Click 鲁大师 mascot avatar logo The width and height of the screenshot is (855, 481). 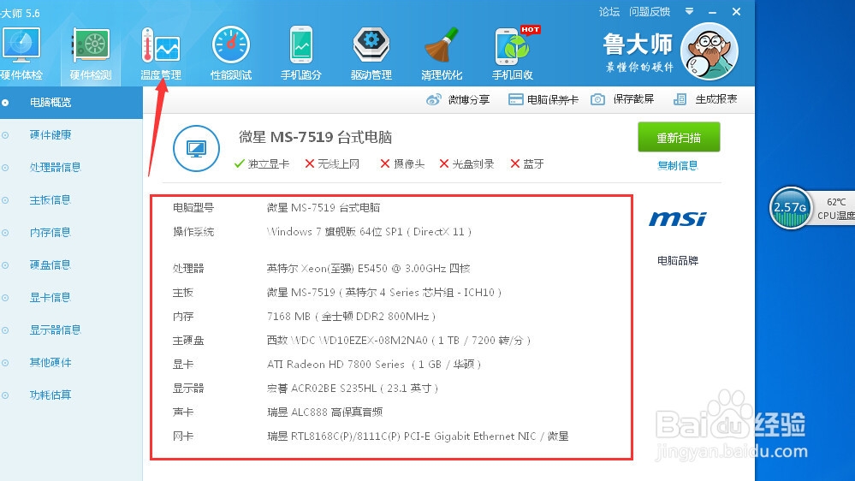[710, 51]
